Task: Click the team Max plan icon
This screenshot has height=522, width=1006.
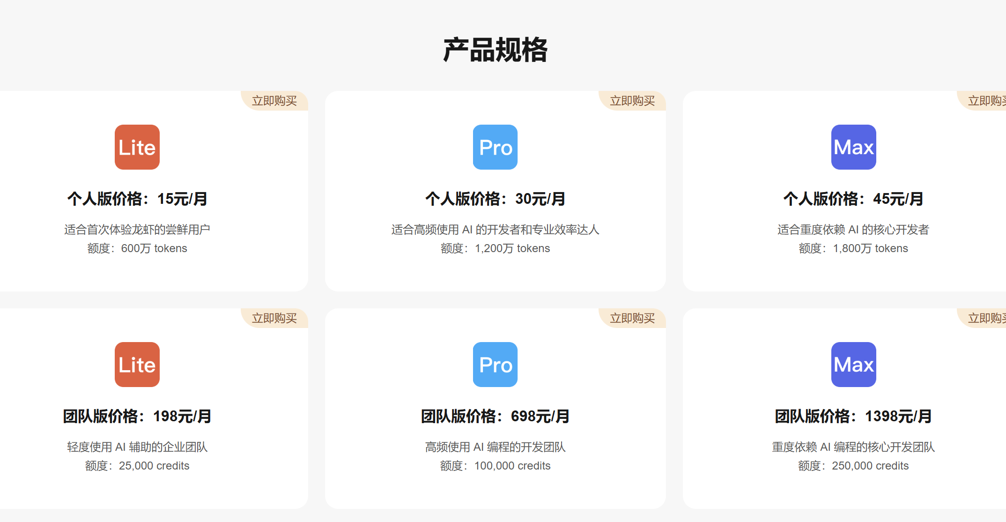Action: pos(853,365)
